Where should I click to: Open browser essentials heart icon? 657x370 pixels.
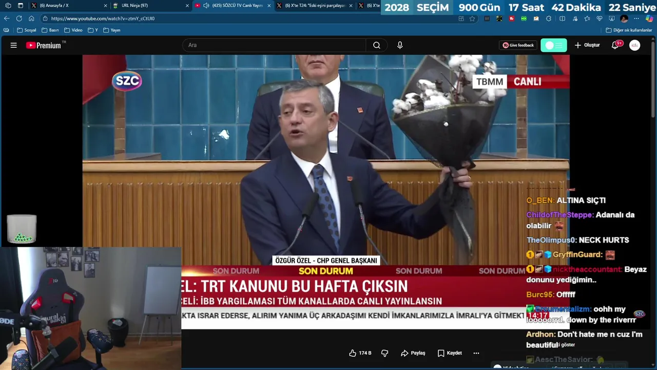point(600,18)
